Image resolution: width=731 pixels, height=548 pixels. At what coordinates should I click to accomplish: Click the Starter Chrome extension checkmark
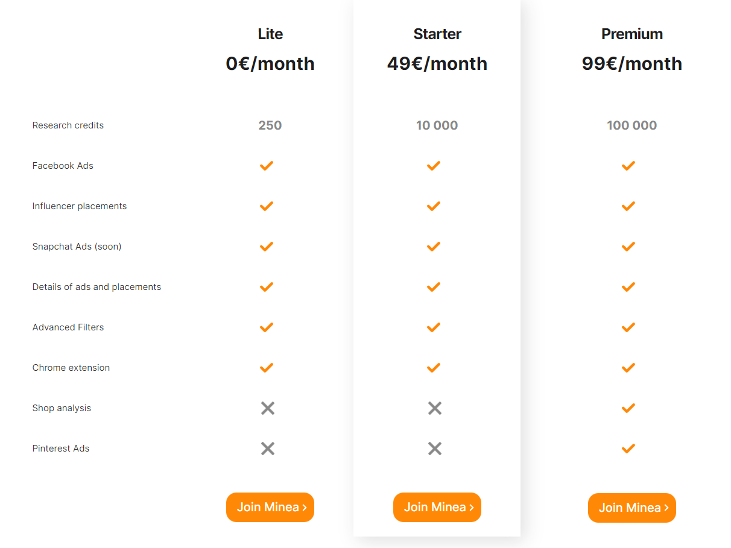click(x=434, y=368)
